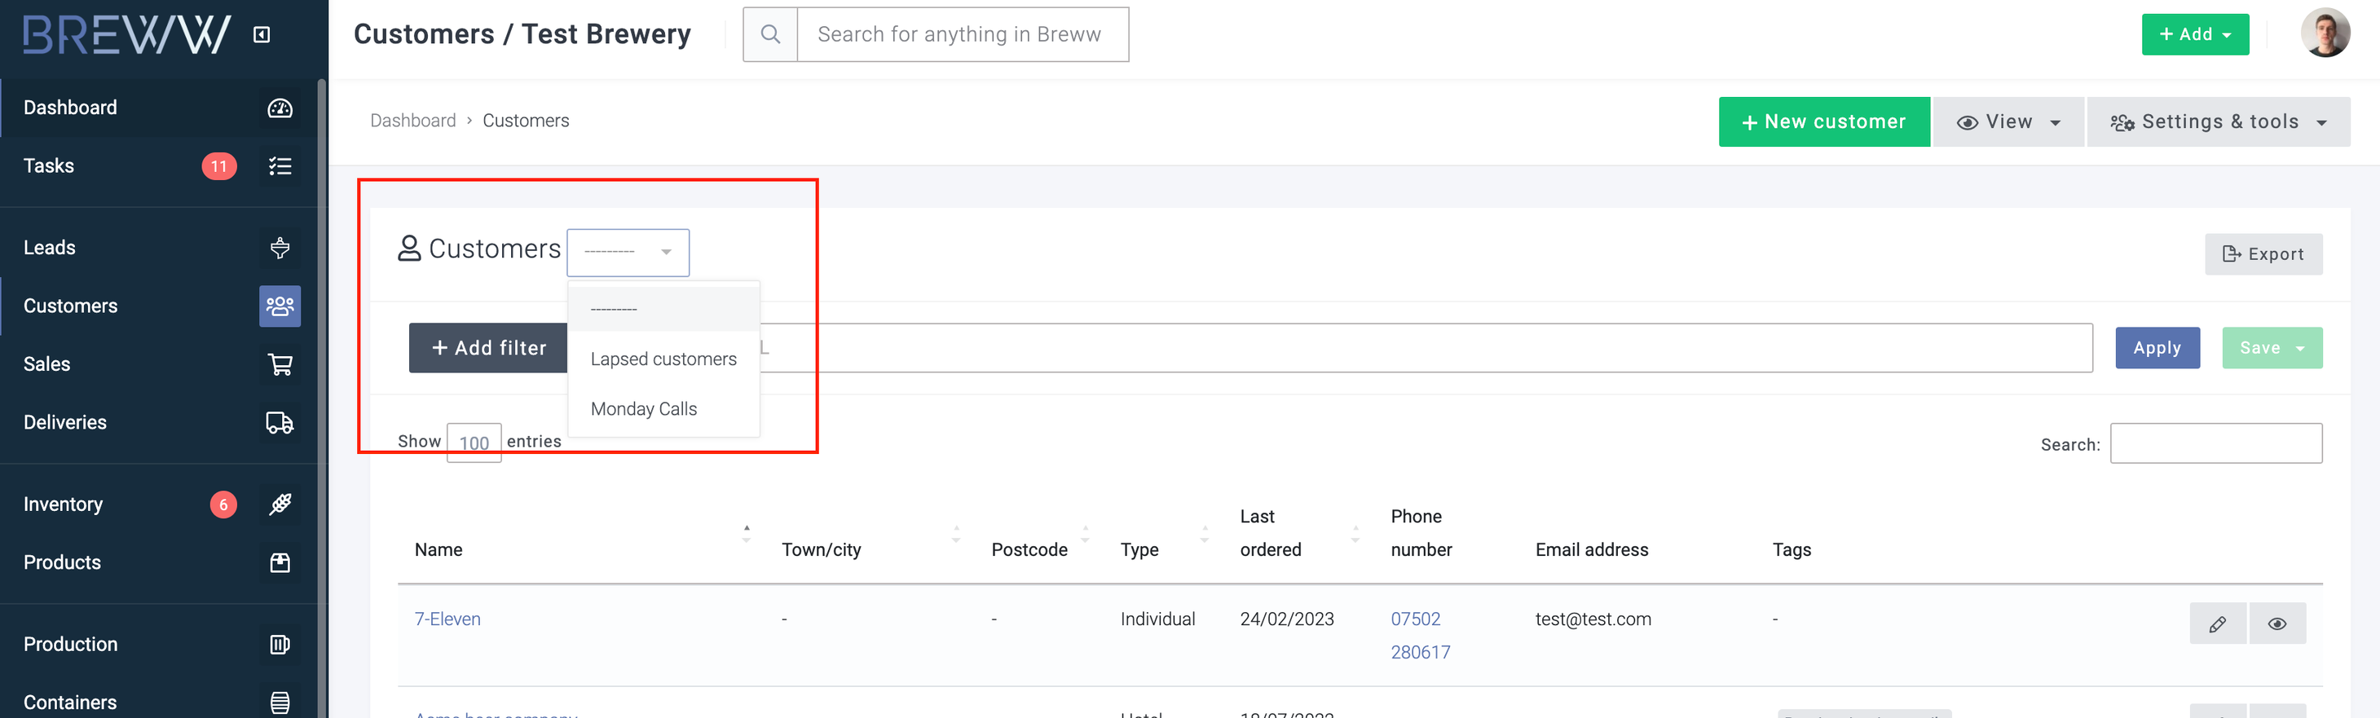Screen dimensions: 2380x718
Task: Export the customer list
Action: coord(2263,254)
